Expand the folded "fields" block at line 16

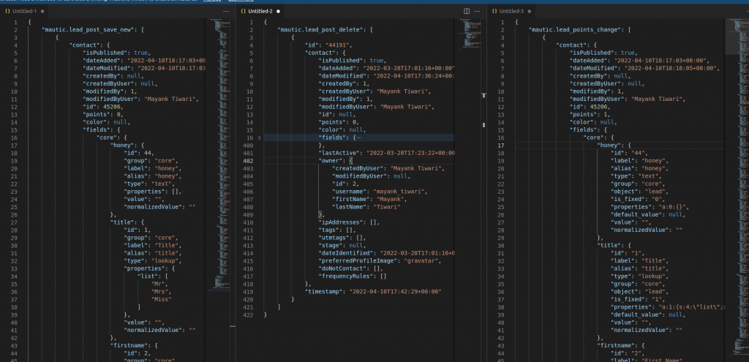[x=260, y=137]
